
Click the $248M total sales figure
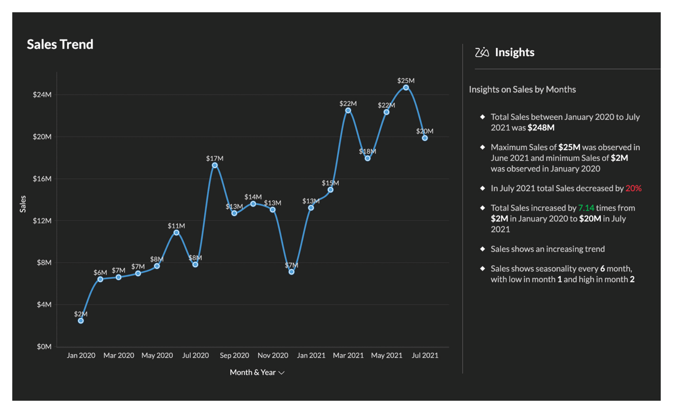tap(541, 128)
